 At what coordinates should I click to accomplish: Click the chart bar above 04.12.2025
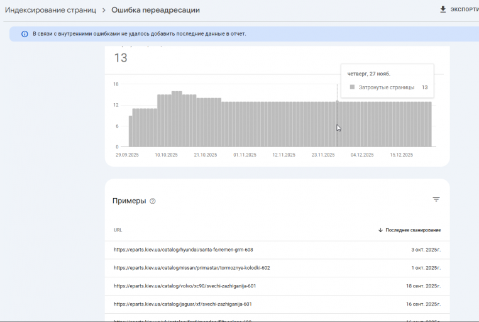point(362,125)
